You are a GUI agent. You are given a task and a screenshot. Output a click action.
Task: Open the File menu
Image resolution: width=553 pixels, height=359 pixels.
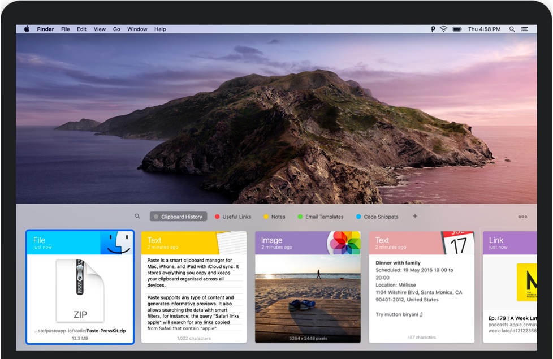66,29
